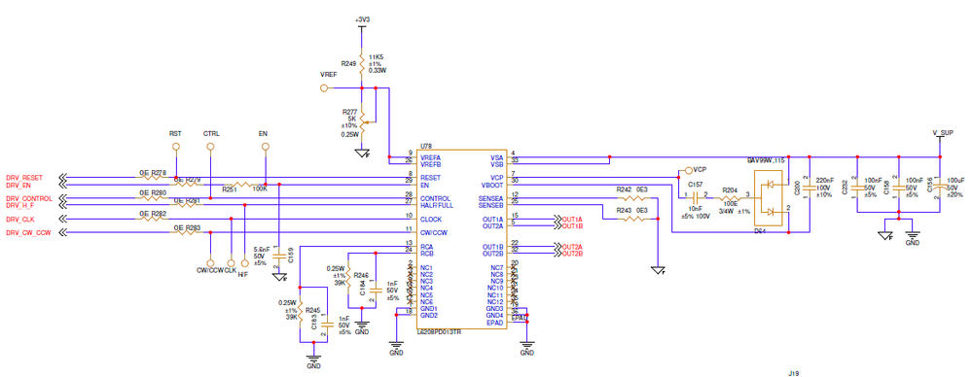This screenshot has height=377, width=972.
Task: Click the C156 100uF capacitor symbol
Action: 940,187
